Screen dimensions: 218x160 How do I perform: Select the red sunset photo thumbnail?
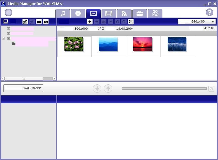pos(143,44)
